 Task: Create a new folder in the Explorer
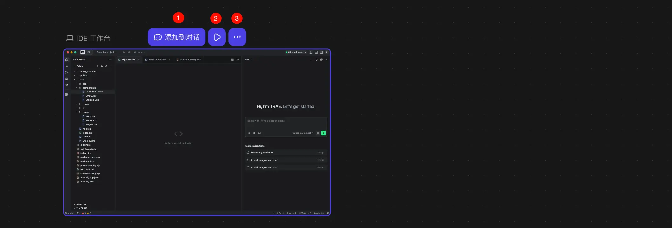point(102,66)
